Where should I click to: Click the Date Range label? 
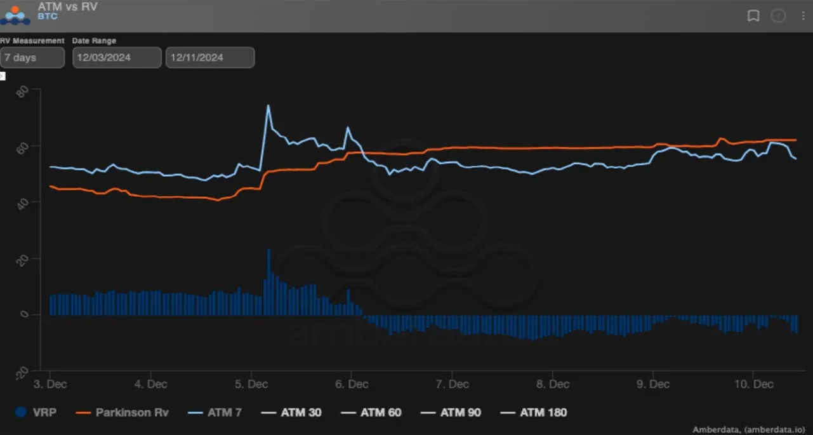point(94,41)
